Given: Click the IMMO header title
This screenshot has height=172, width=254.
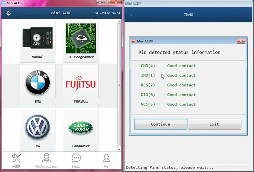Looking at the screenshot, I should point(188,15).
